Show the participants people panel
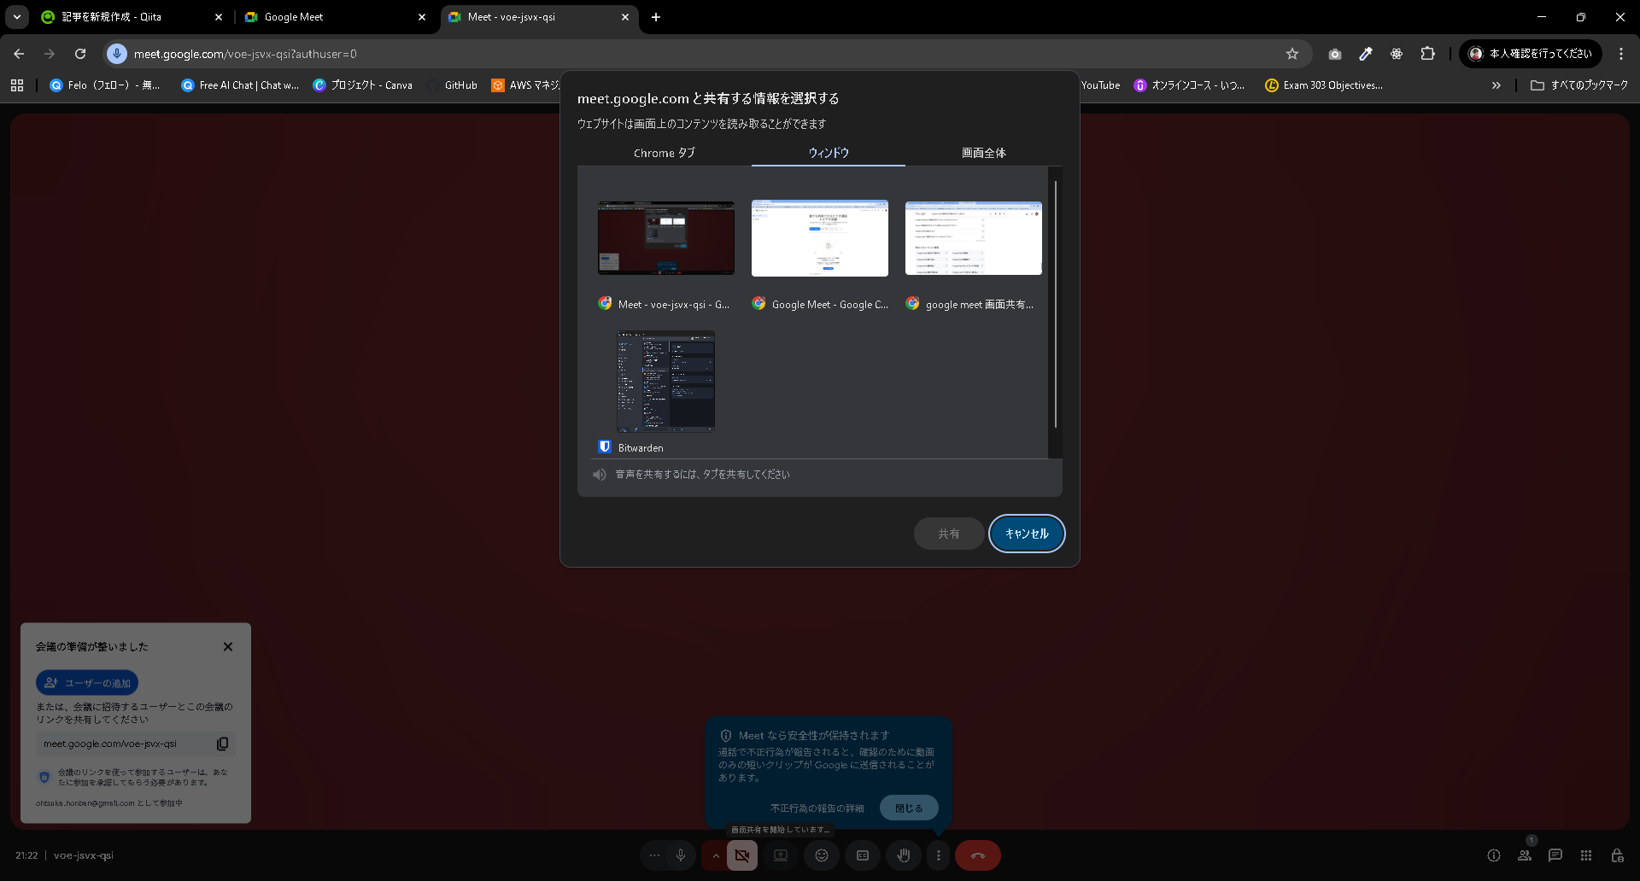Screen dimensions: 1640x881 (1525, 855)
